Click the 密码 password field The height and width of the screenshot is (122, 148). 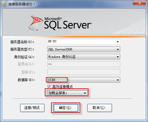(84, 72)
